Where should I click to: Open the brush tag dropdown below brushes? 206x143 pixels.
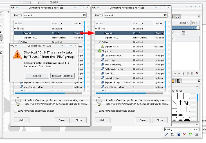pos(186,124)
